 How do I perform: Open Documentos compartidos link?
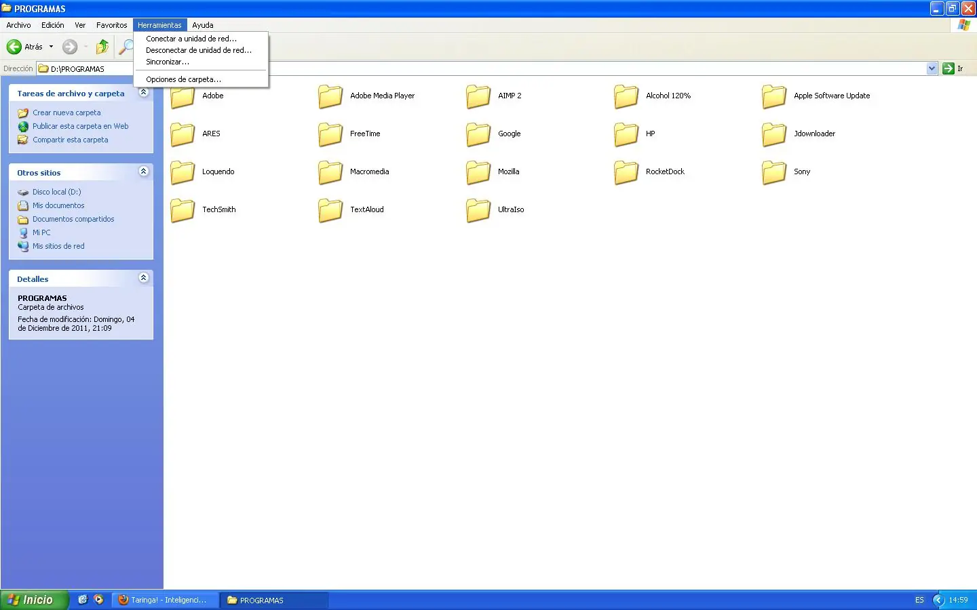pyautogui.click(x=73, y=219)
